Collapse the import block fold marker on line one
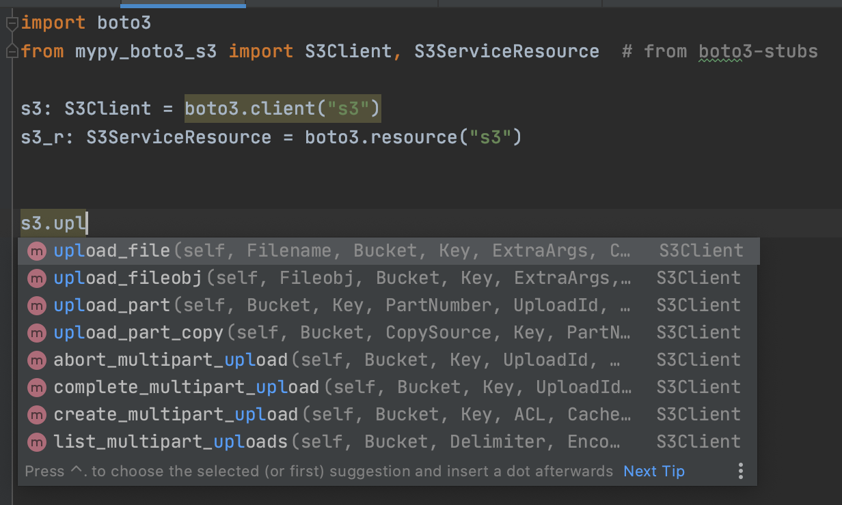Image resolution: width=842 pixels, height=505 pixels. tap(11, 23)
